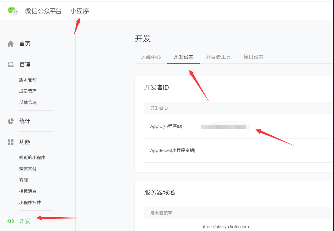Switch to the 开发者工具 tab
The image size is (334, 231).
point(218,57)
